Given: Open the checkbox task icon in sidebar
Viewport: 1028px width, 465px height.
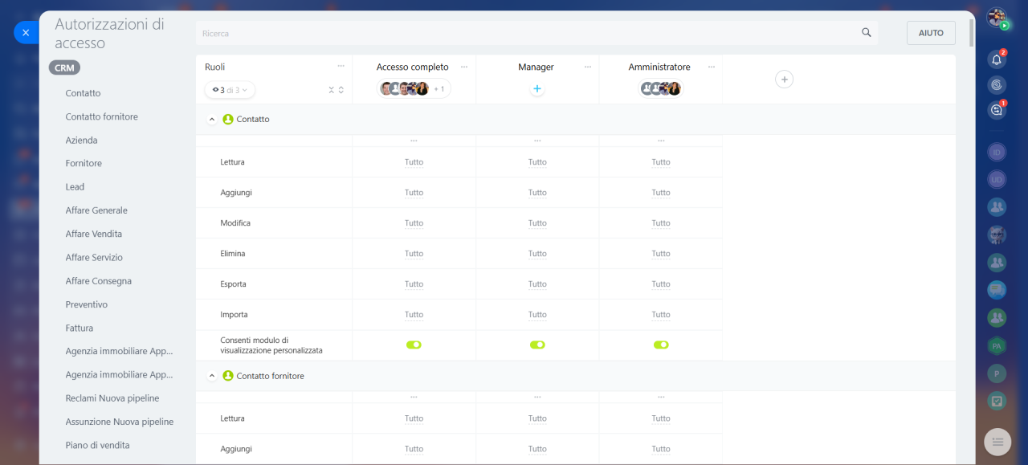Looking at the screenshot, I should (x=997, y=401).
